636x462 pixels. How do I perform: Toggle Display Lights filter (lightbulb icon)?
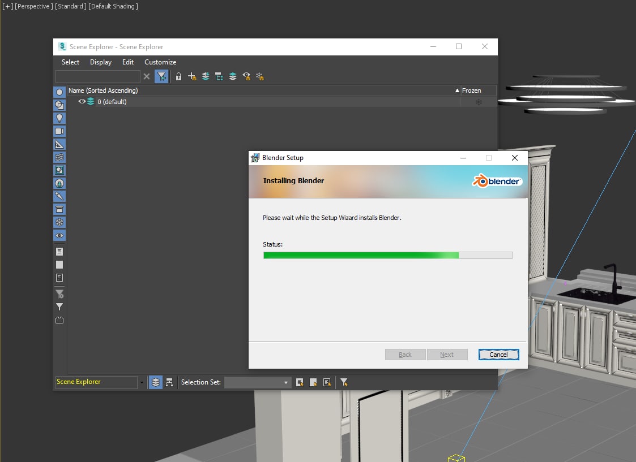pyautogui.click(x=59, y=118)
